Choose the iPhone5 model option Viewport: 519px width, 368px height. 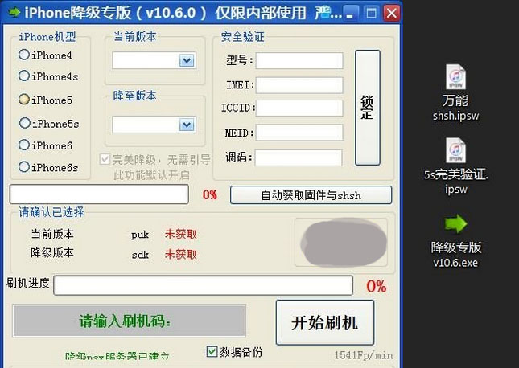click(24, 99)
